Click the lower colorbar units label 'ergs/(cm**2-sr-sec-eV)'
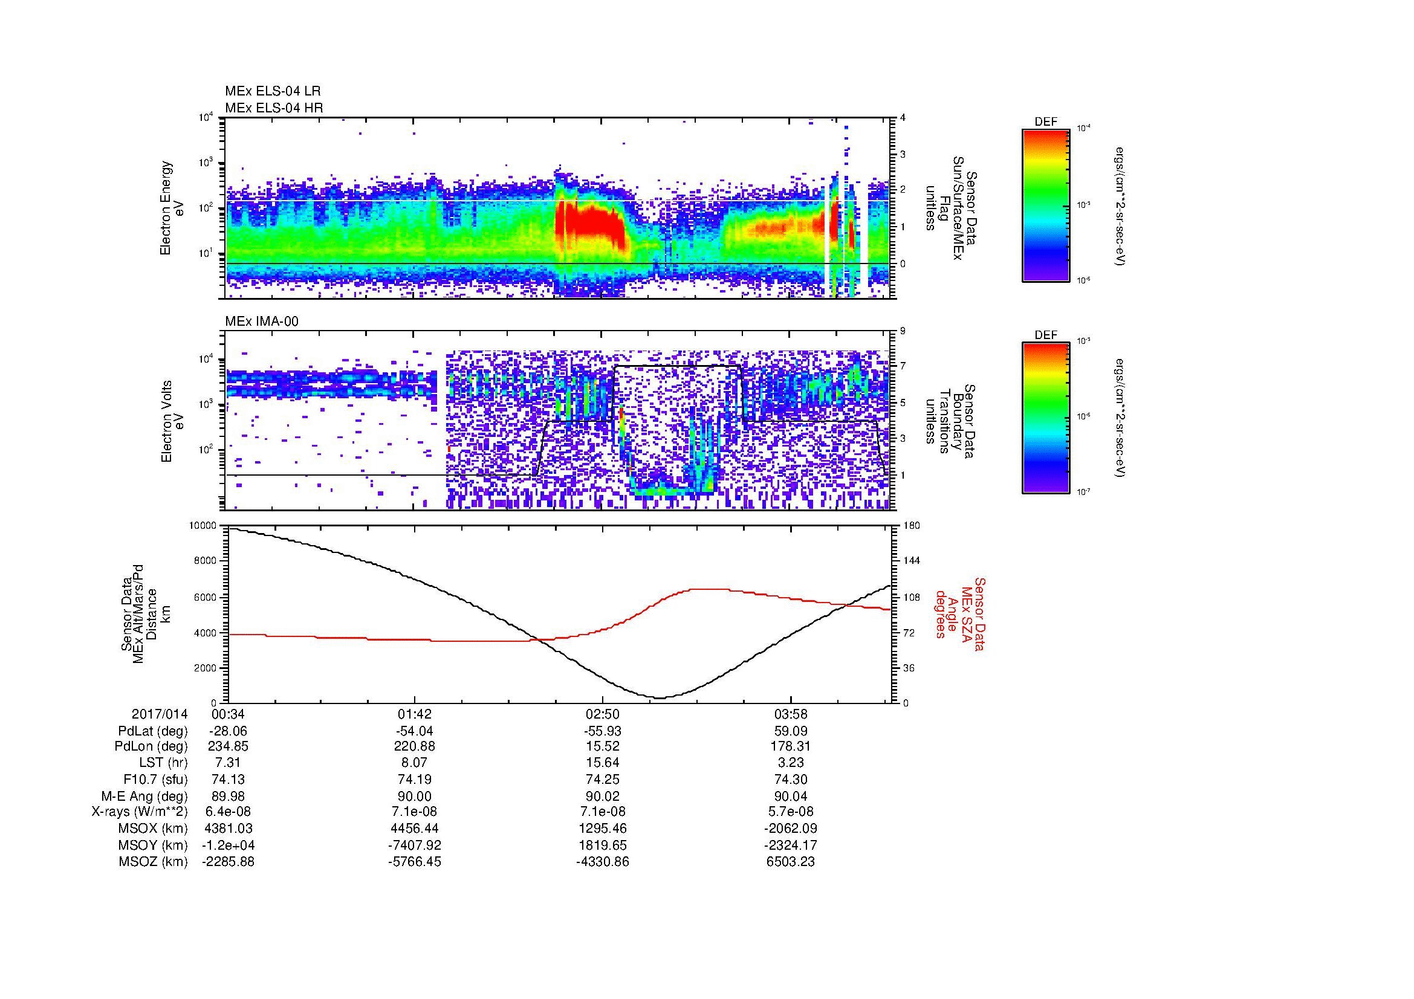Image resolution: width=1414 pixels, height=999 pixels. (x=1120, y=418)
